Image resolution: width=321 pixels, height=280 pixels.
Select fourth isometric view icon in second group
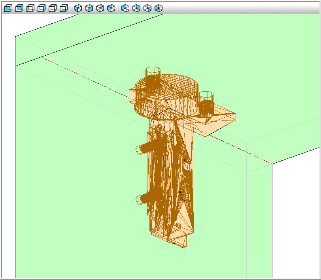coord(111,8)
